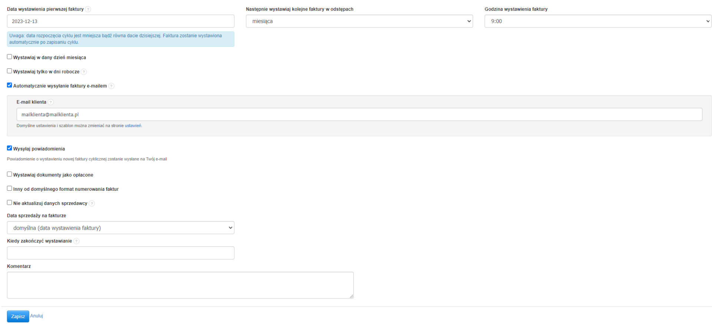The image size is (712, 324).
Task: Follow the ustawień settings link
Action: coord(133,126)
